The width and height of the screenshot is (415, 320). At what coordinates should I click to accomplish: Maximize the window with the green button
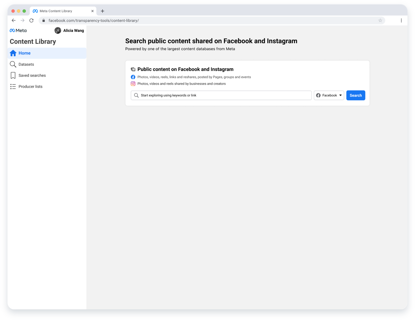[x=24, y=11]
